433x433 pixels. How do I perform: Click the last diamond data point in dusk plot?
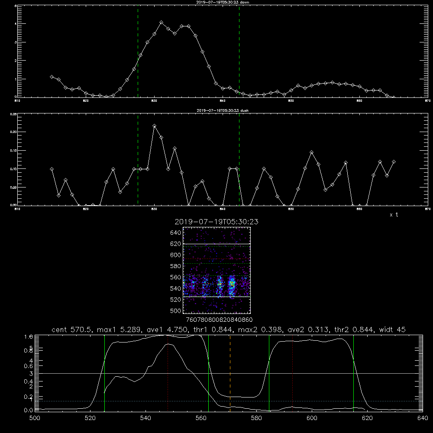click(394, 162)
